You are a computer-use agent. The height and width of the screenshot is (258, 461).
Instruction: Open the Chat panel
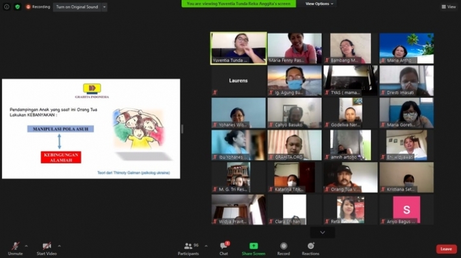pyautogui.click(x=224, y=249)
